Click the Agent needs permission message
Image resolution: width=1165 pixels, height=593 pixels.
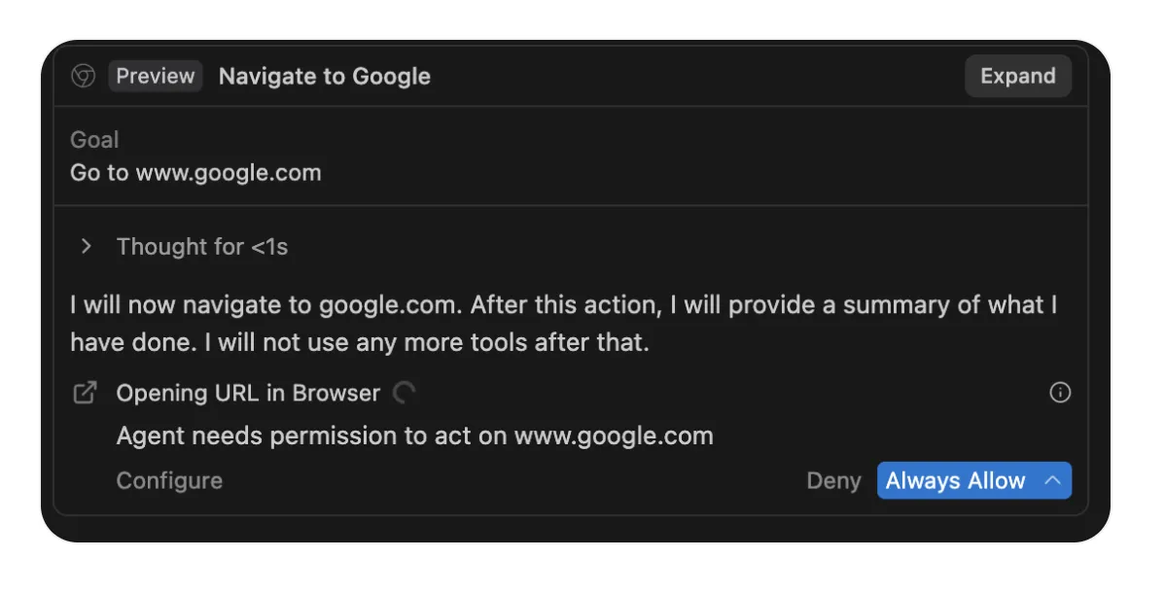[x=414, y=436]
